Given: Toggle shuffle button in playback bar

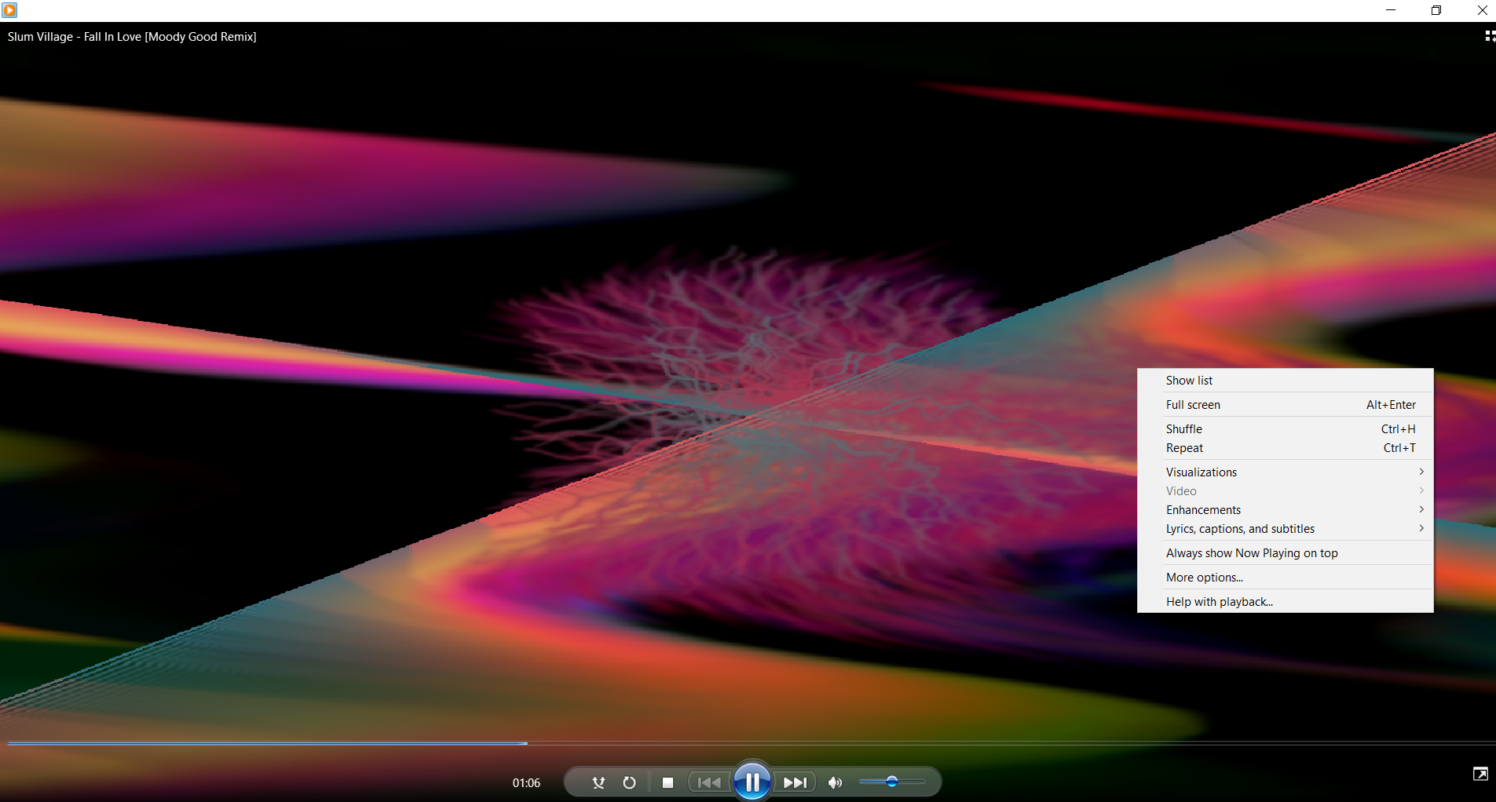Looking at the screenshot, I should point(598,782).
